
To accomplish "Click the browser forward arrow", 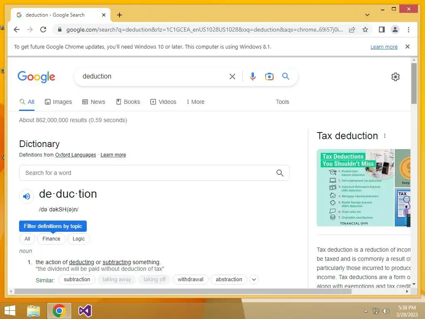I will 30,29.
